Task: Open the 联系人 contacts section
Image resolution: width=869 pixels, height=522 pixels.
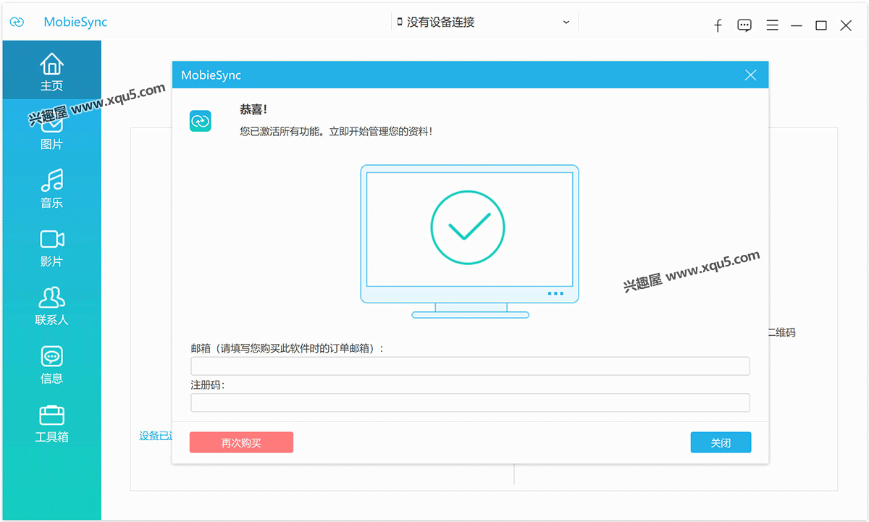Action: (x=51, y=306)
